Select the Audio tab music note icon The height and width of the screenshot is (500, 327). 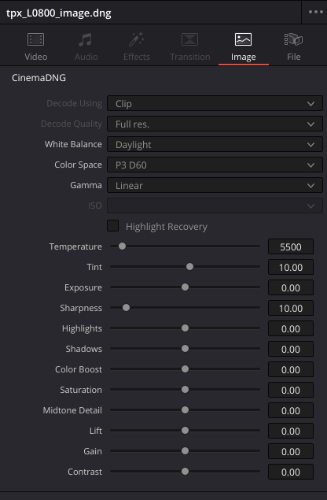(86, 39)
